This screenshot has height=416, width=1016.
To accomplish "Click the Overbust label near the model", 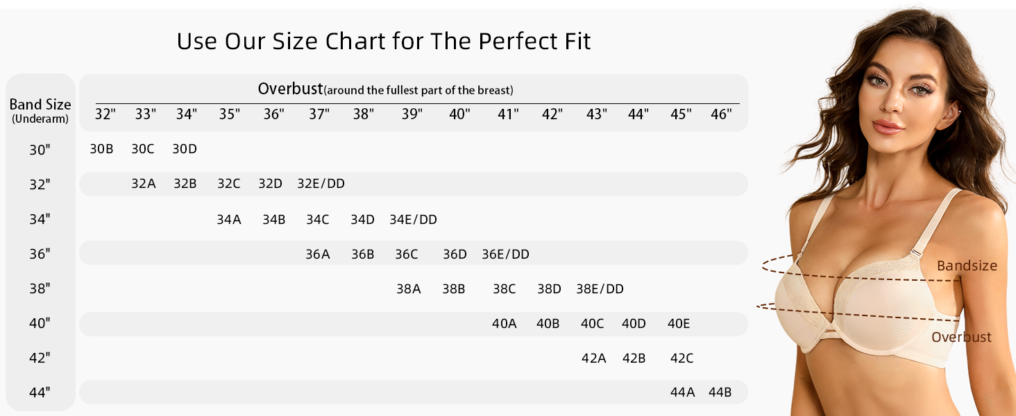I will click(x=961, y=338).
